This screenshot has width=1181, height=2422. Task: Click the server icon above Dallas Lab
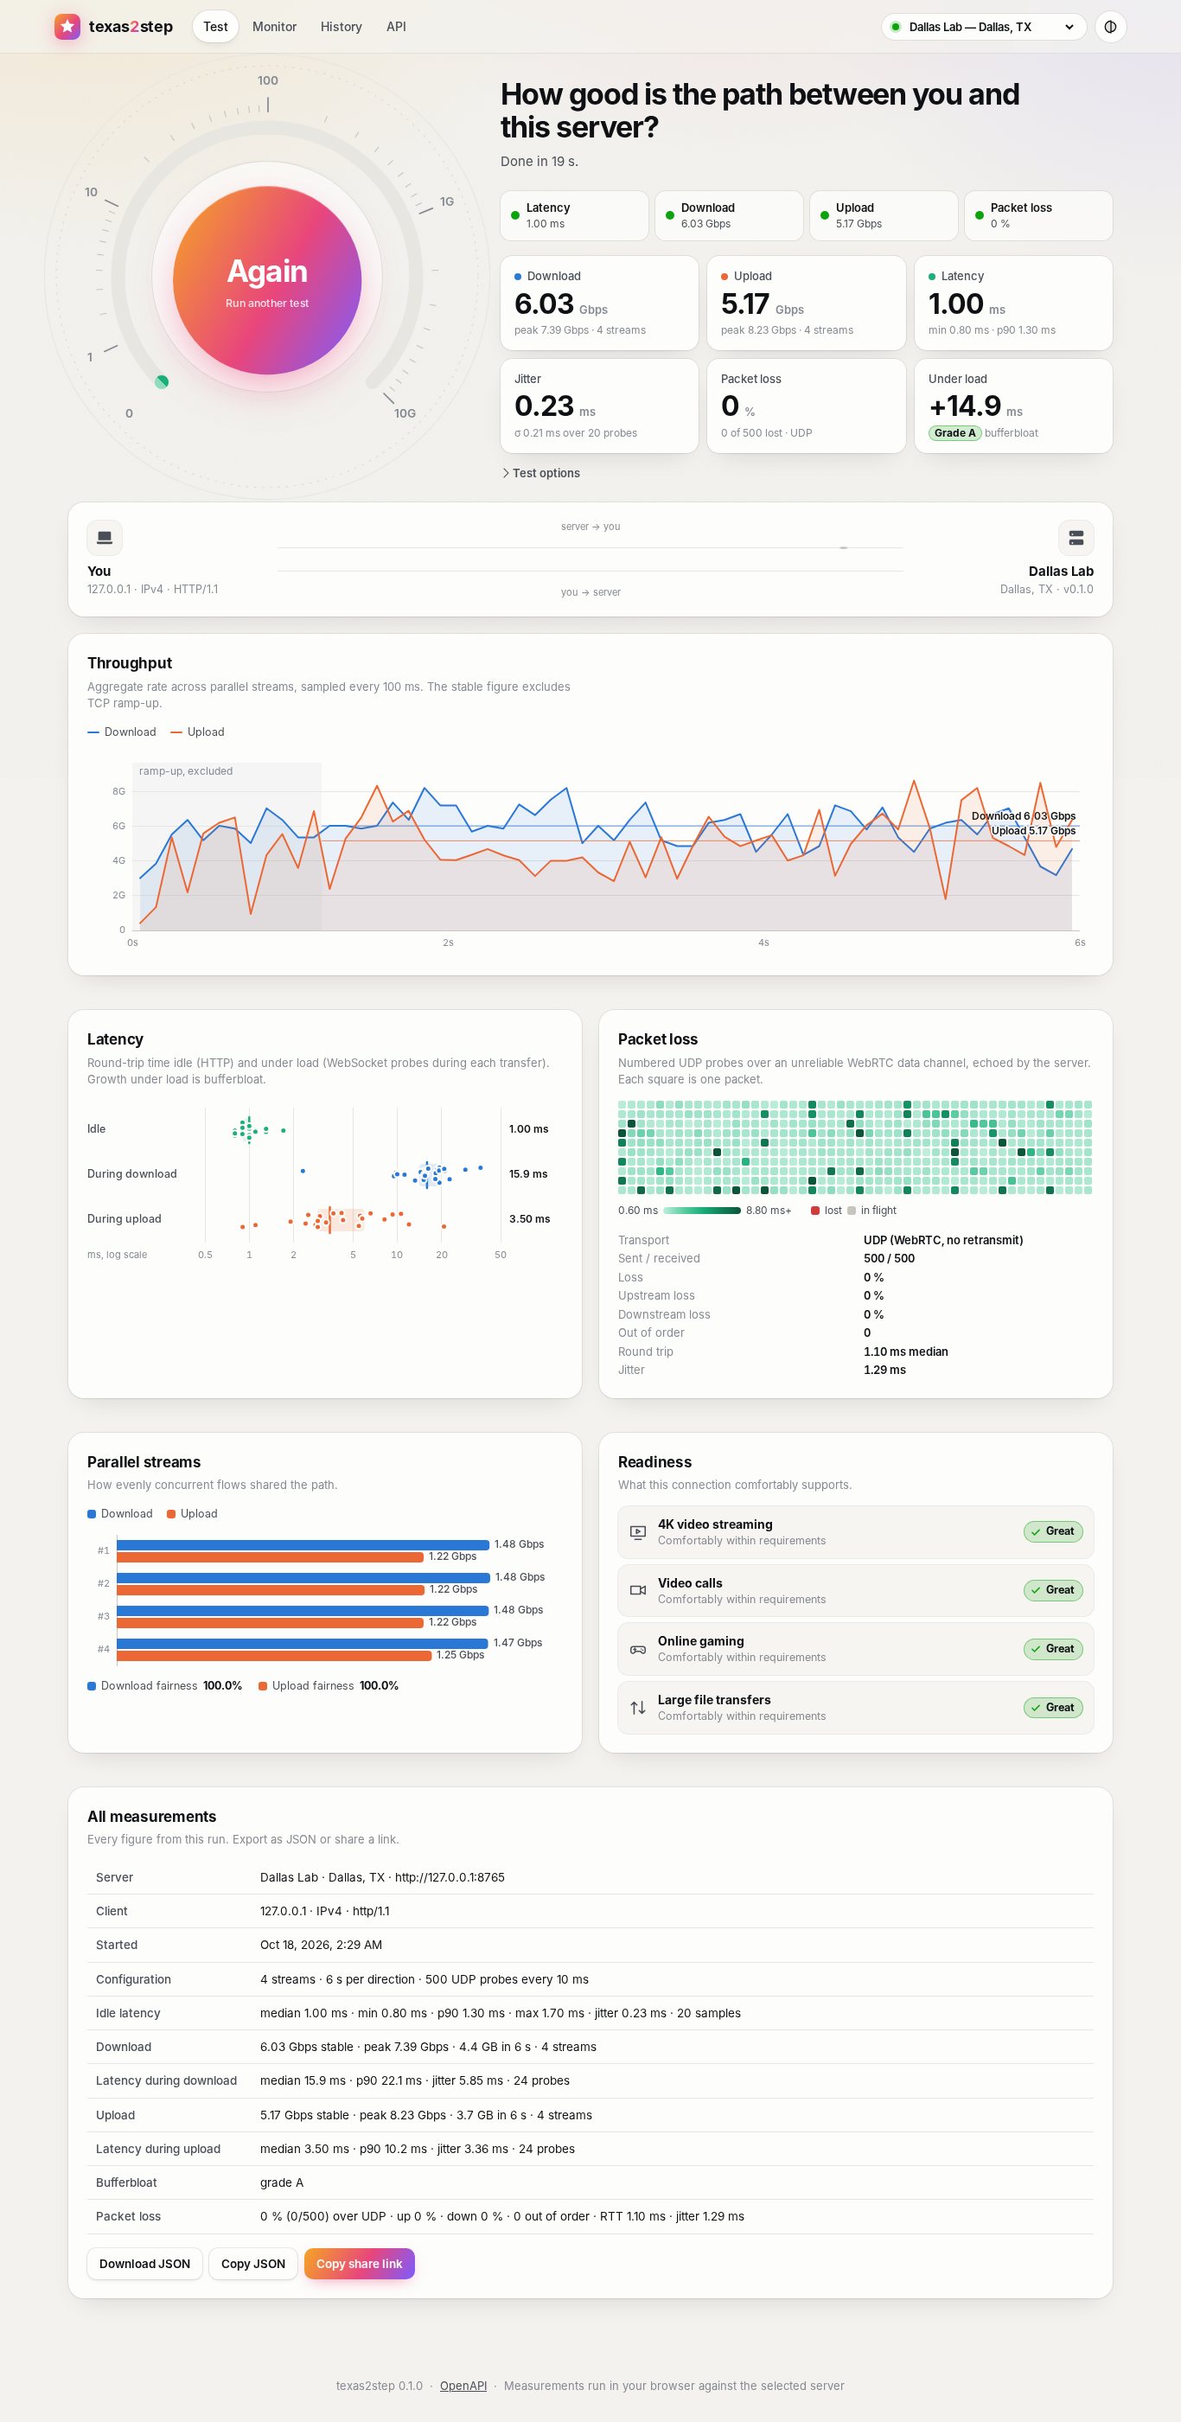[x=1076, y=538]
